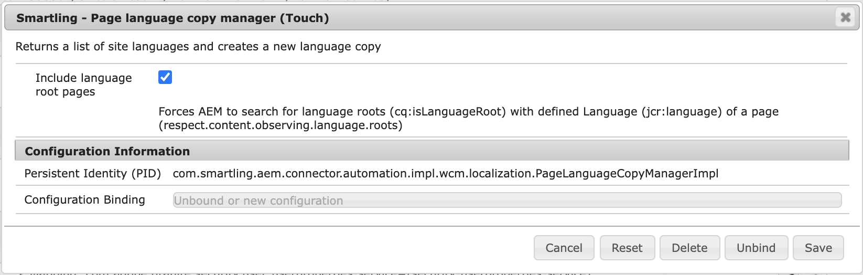Click the 'Returns a list of site languages' description
The image size is (863, 275).
[x=198, y=47]
